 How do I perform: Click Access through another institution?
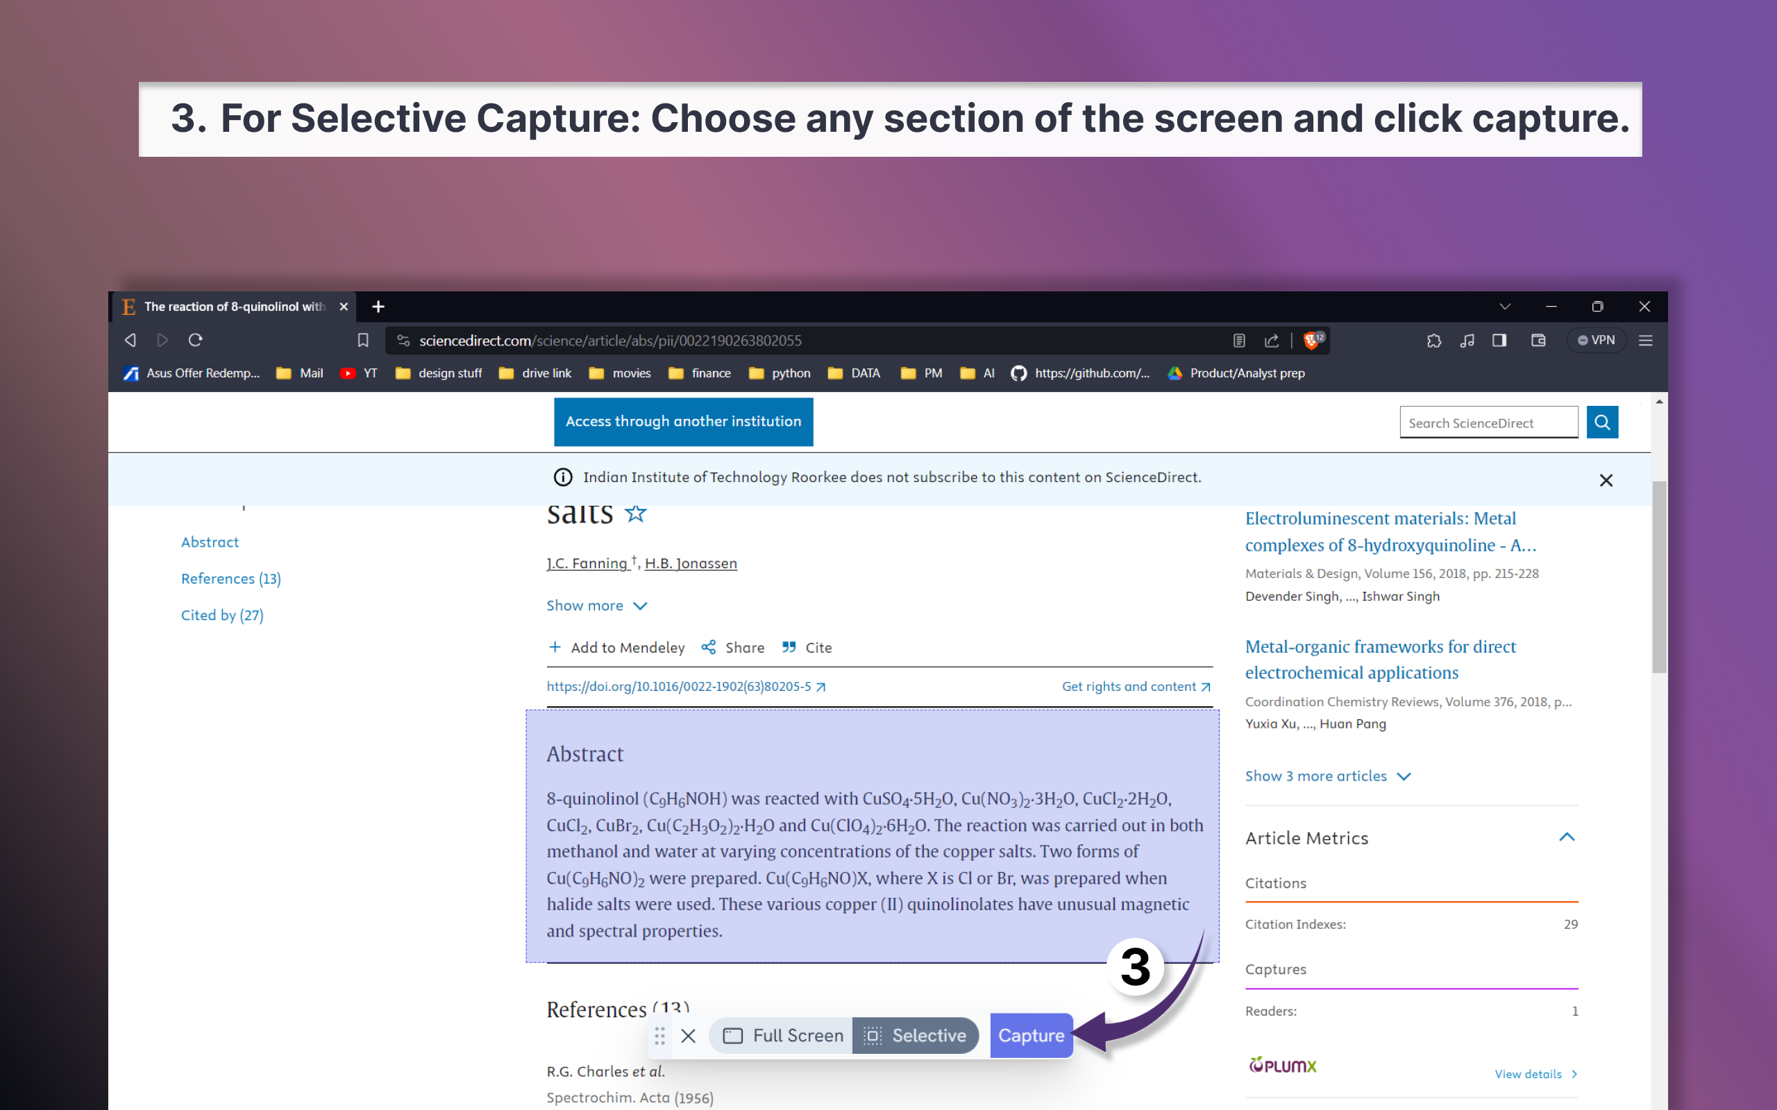pos(683,421)
